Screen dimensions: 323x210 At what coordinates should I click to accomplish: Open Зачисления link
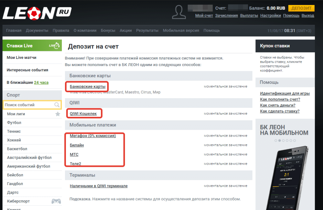coord(226,16)
